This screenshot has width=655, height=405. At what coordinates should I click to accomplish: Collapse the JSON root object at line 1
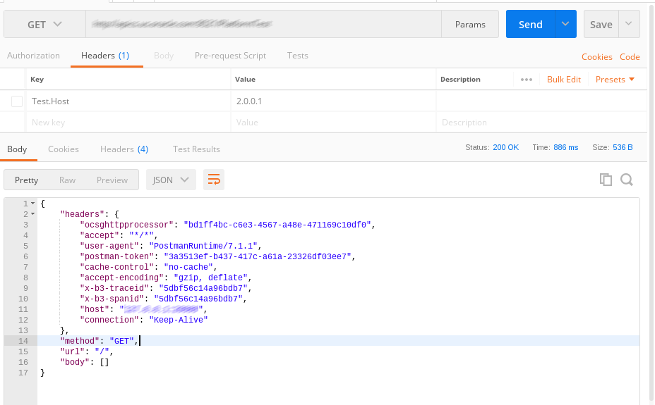pos(33,204)
